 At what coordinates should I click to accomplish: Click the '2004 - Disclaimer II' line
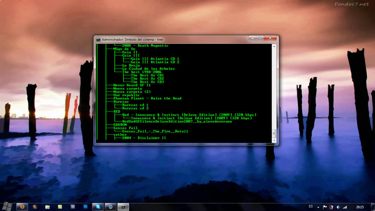(x=144, y=138)
